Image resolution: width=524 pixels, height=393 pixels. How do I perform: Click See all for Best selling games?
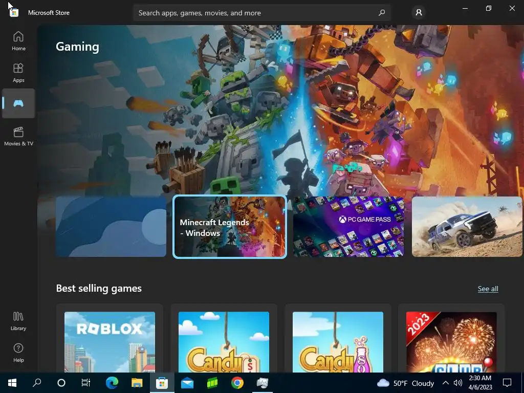[488, 289]
